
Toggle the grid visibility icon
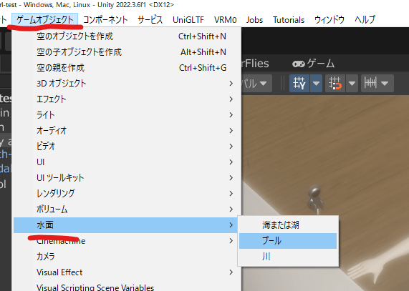click(x=299, y=83)
